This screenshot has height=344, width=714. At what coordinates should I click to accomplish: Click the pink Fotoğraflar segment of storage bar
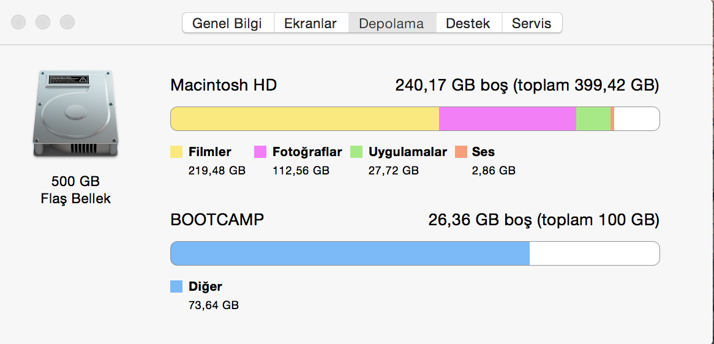coord(508,119)
